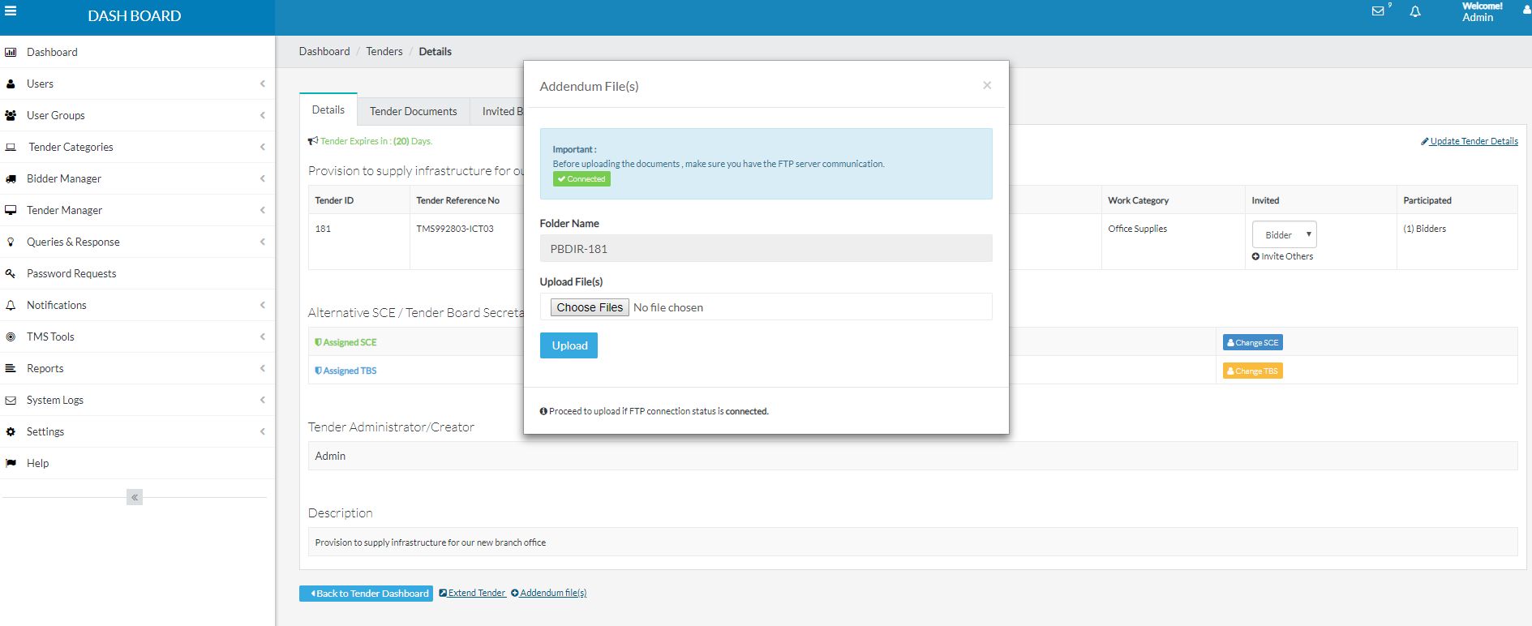Expand the System Logs submenu chevron

tap(263, 400)
